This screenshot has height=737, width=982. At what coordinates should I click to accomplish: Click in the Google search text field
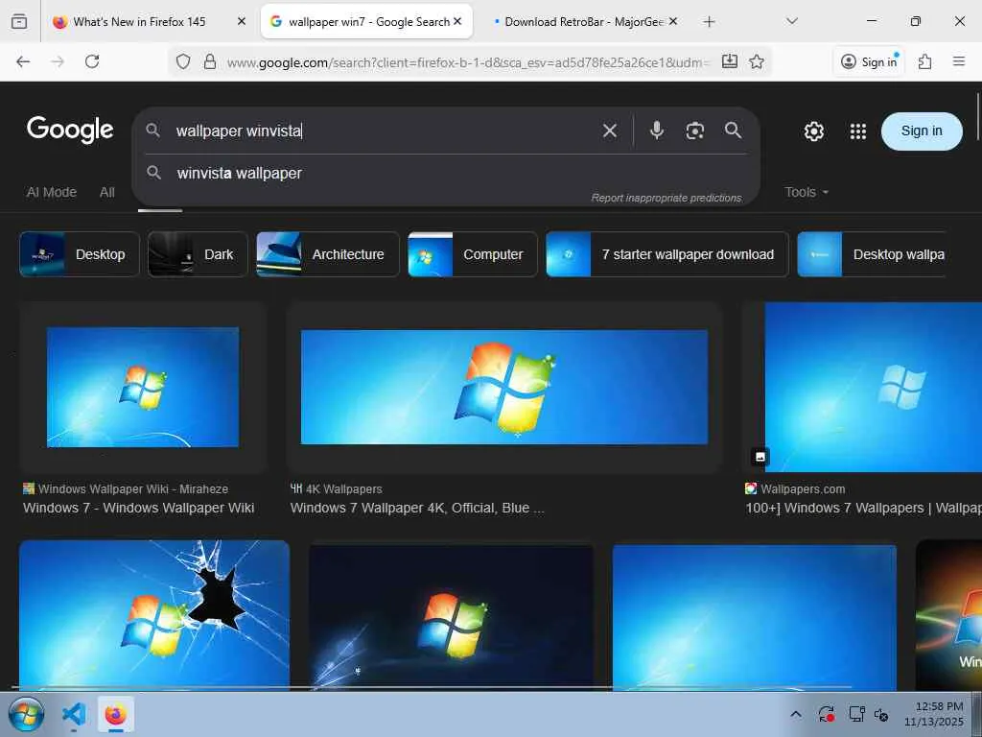[x=382, y=131]
